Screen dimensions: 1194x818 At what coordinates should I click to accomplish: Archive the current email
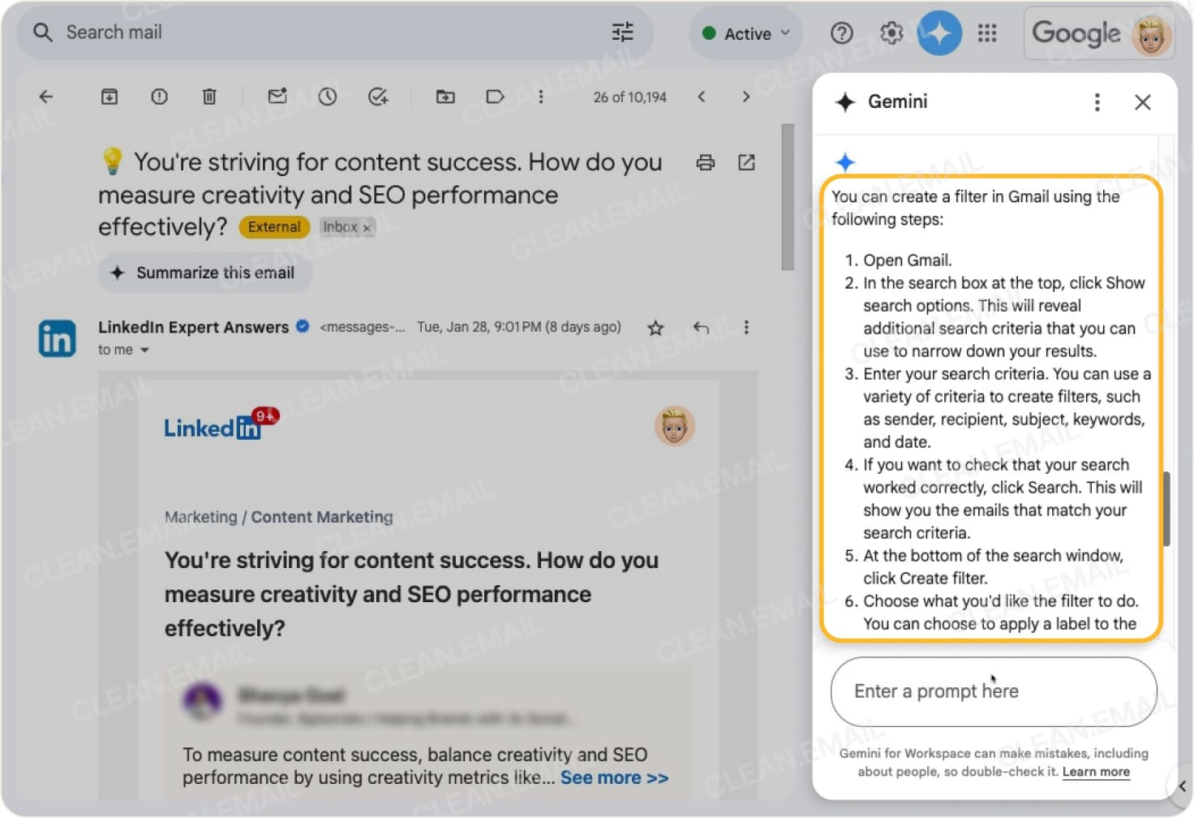tap(110, 97)
